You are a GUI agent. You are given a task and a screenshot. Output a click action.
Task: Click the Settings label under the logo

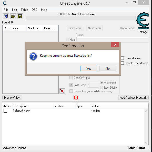(143, 32)
